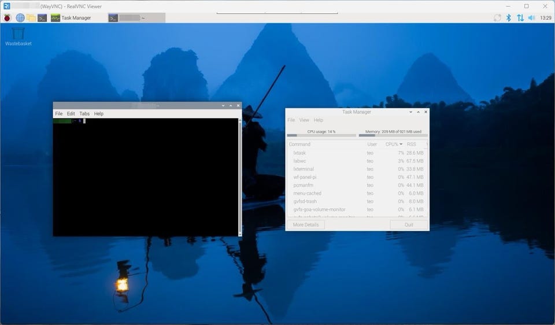This screenshot has width=555, height=325.
Task: Click the 67.5 MB RSS value
Action: (x=415, y=161)
